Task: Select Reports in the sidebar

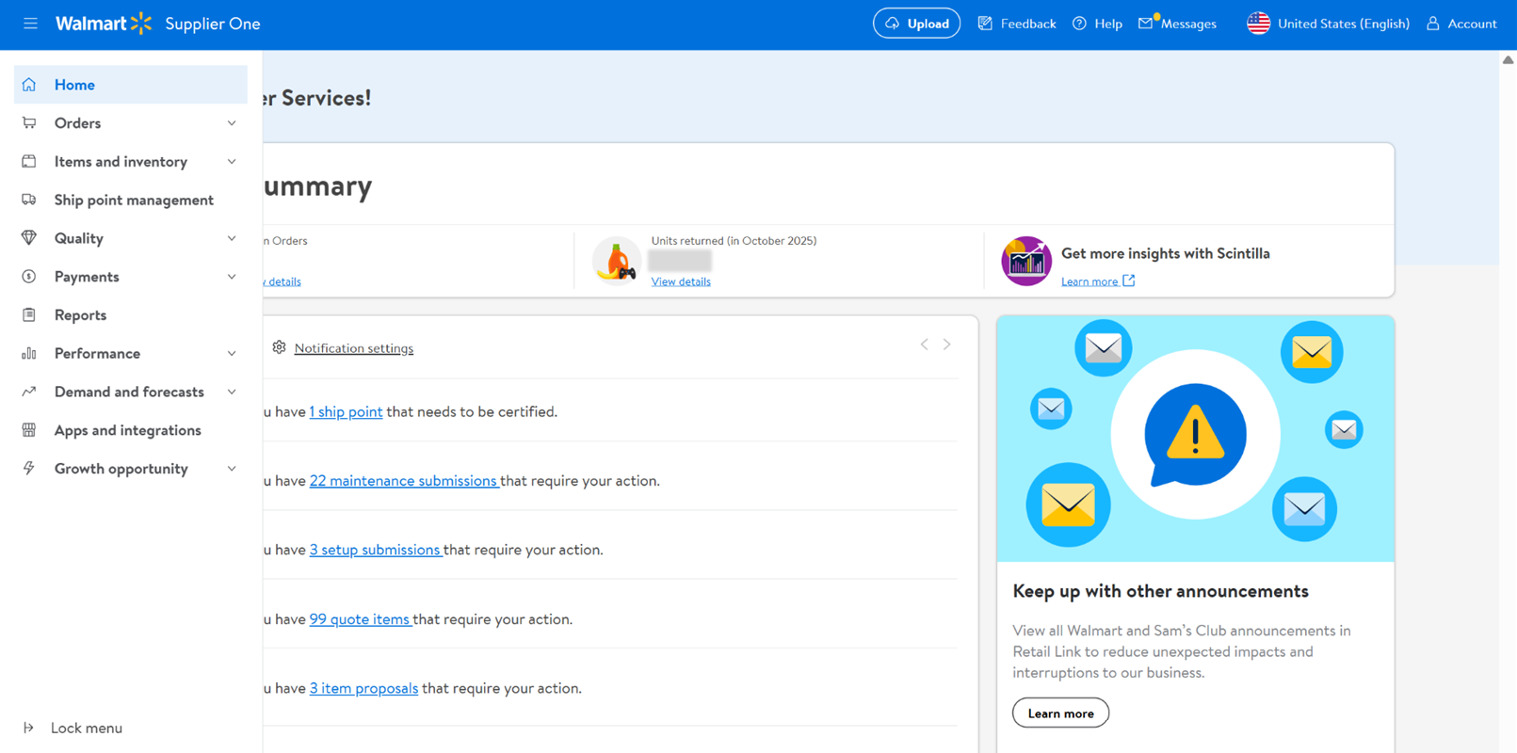Action: (80, 315)
